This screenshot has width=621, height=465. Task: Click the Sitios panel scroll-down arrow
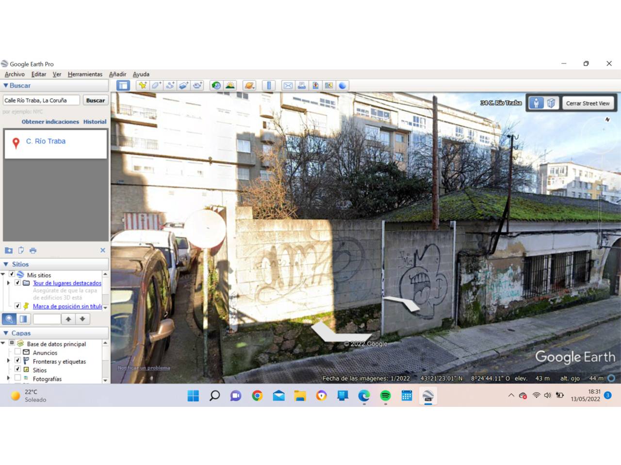pos(105,308)
